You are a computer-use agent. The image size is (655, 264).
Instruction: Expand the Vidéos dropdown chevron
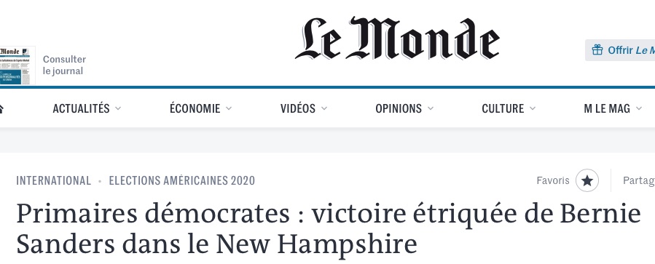click(x=324, y=108)
